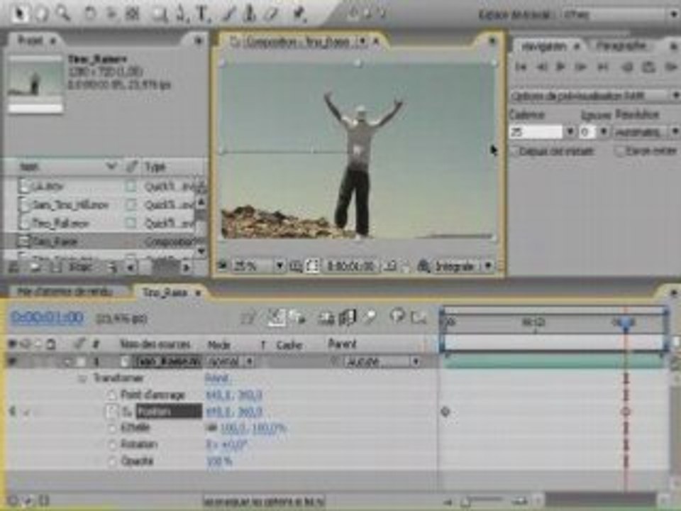The width and height of the screenshot is (681, 511).
Task: Start RAM preview button
Action: (x=671, y=67)
